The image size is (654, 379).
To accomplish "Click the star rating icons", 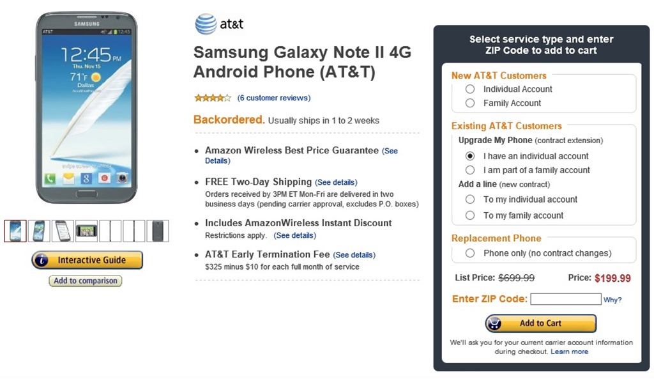I will tap(213, 98).
